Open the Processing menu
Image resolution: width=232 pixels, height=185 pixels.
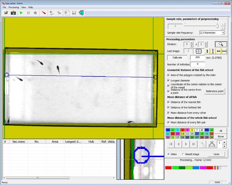click(x=14, y=7)
